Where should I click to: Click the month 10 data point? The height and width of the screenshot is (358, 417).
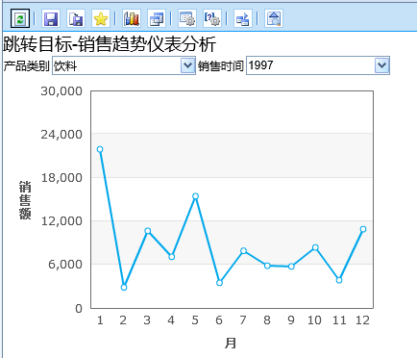(x=315, y=247)
